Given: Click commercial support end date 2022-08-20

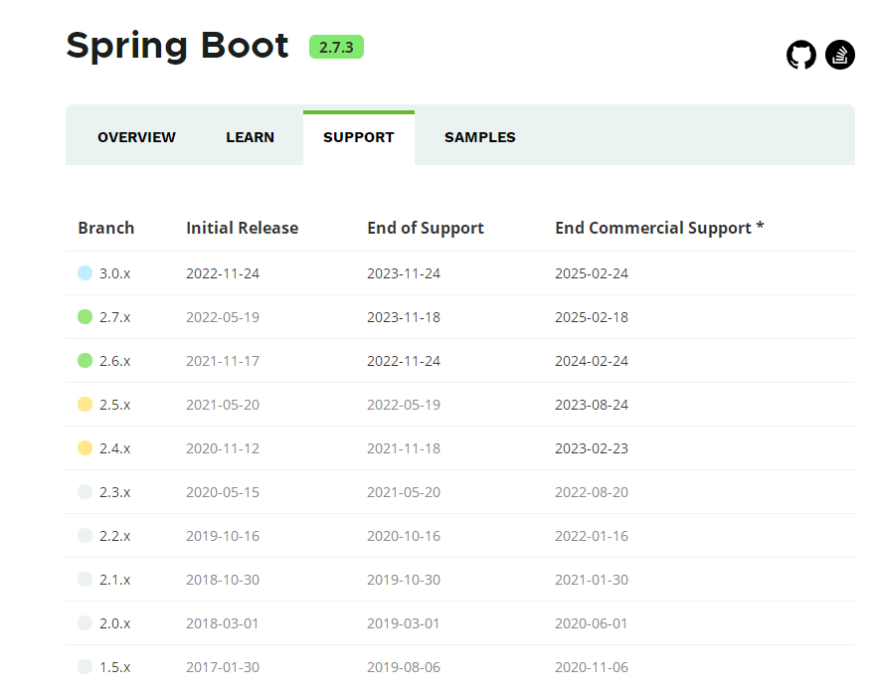Looking at the screenshot, I should click(592, 492).
